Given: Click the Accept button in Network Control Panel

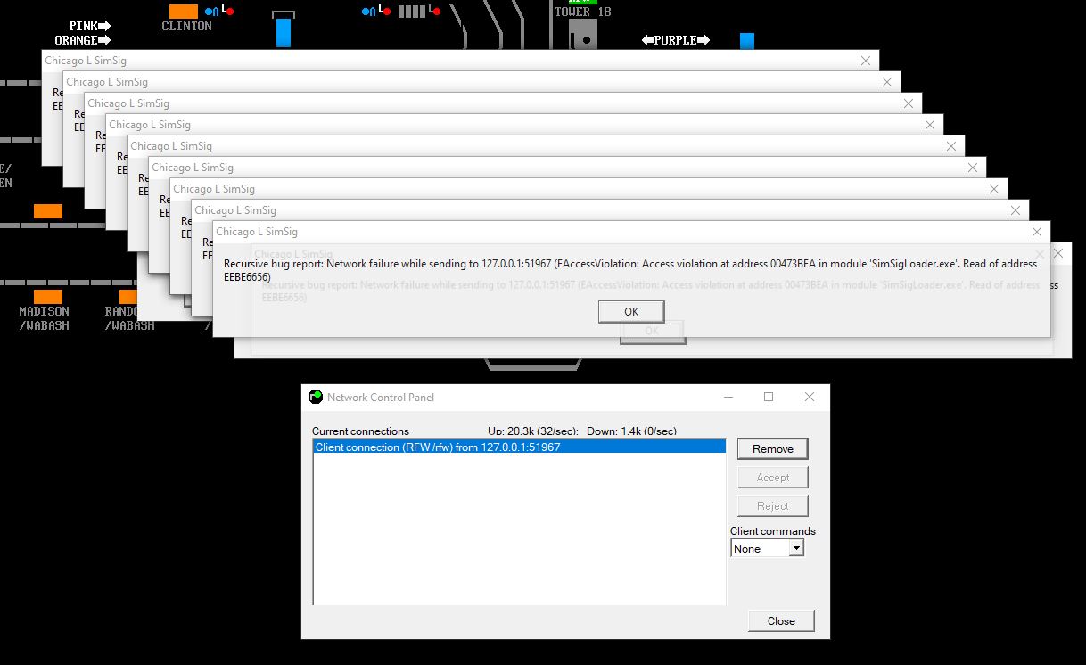Looking at the screenshot, I should (772, 477).
